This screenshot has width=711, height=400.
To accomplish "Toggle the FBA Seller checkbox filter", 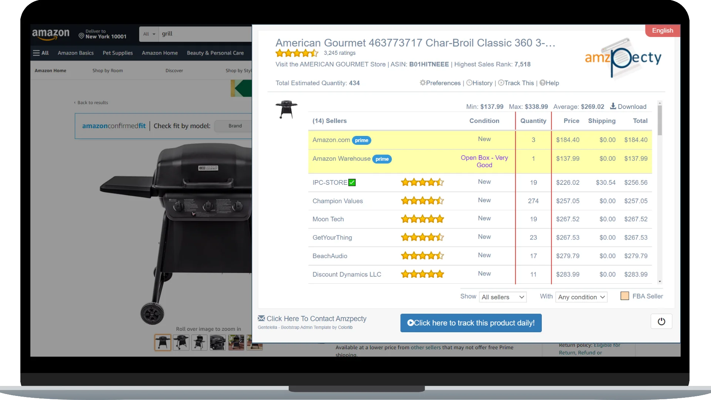I will pyautogui.click(x=625, y=296).
